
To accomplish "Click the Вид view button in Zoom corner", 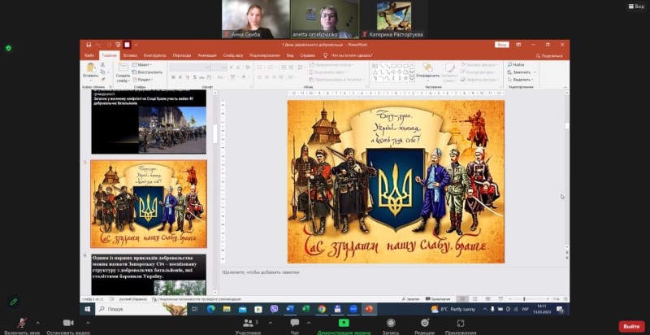I will 636,7.
